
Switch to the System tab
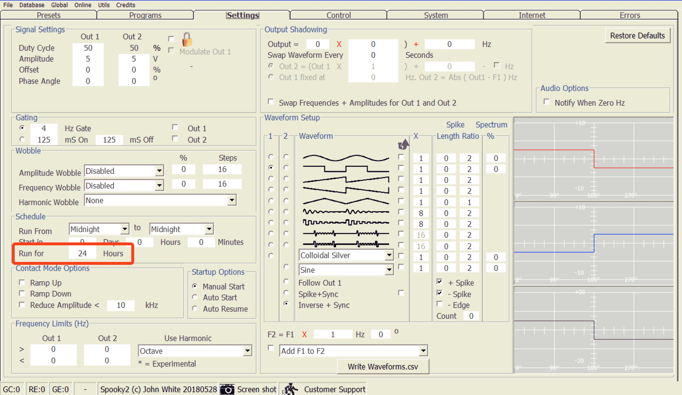(x=436, y=15)
